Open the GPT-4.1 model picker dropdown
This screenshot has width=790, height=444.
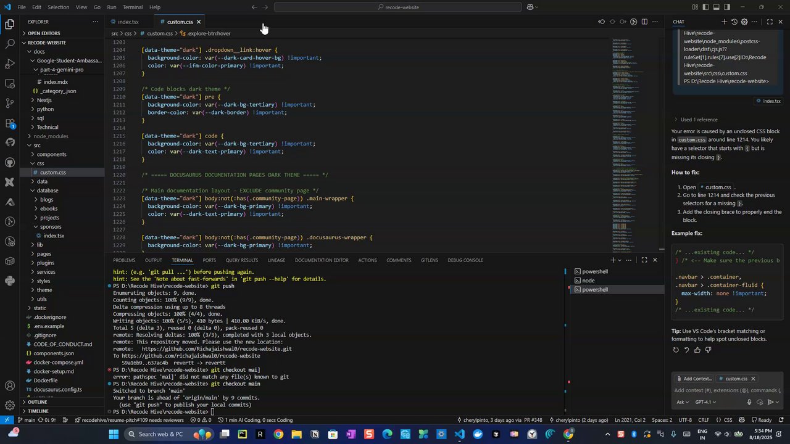point(705,402)
